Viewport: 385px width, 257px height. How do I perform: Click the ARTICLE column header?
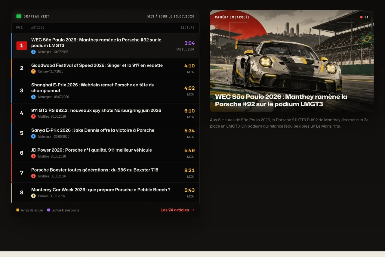[x=38, y=28]
